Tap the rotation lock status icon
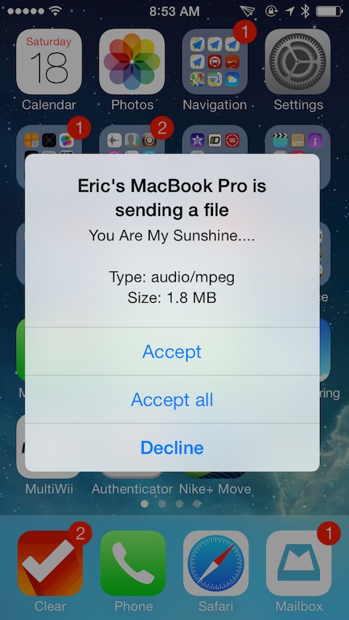349x620 pixels. (x=271, y=11)
